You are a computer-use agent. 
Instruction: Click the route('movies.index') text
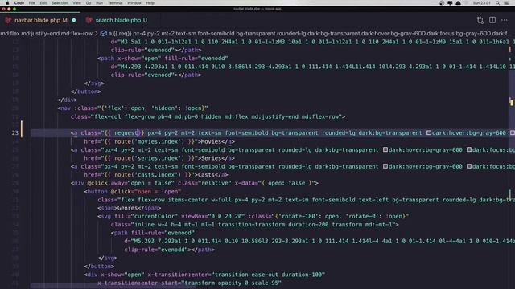(x=149, y=141)
